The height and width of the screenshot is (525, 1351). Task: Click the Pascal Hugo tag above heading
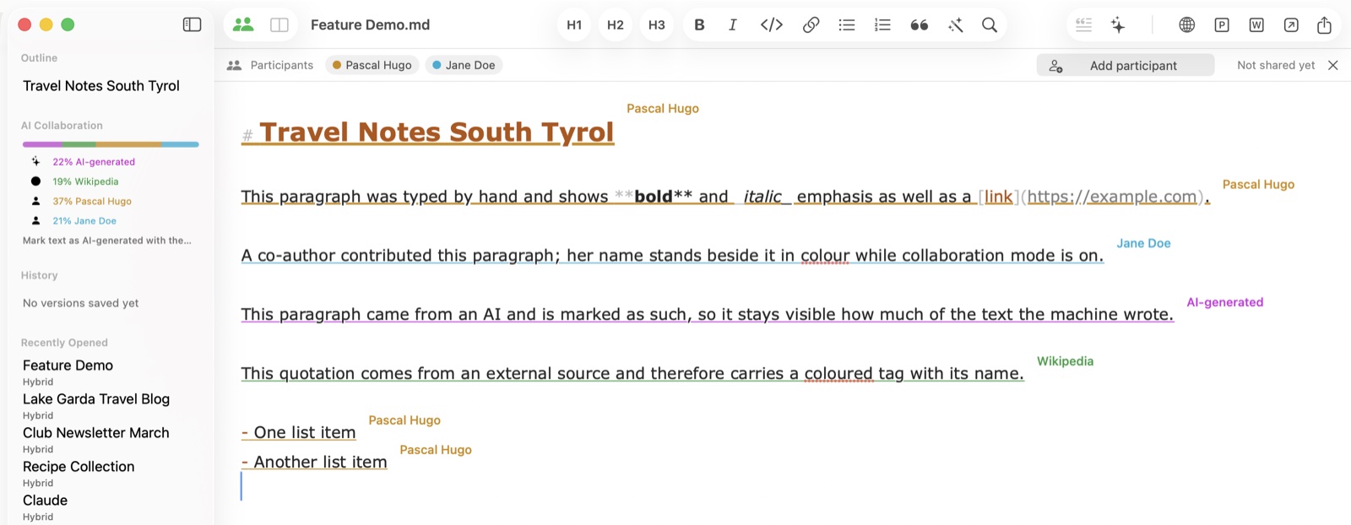tap(663, 108)
